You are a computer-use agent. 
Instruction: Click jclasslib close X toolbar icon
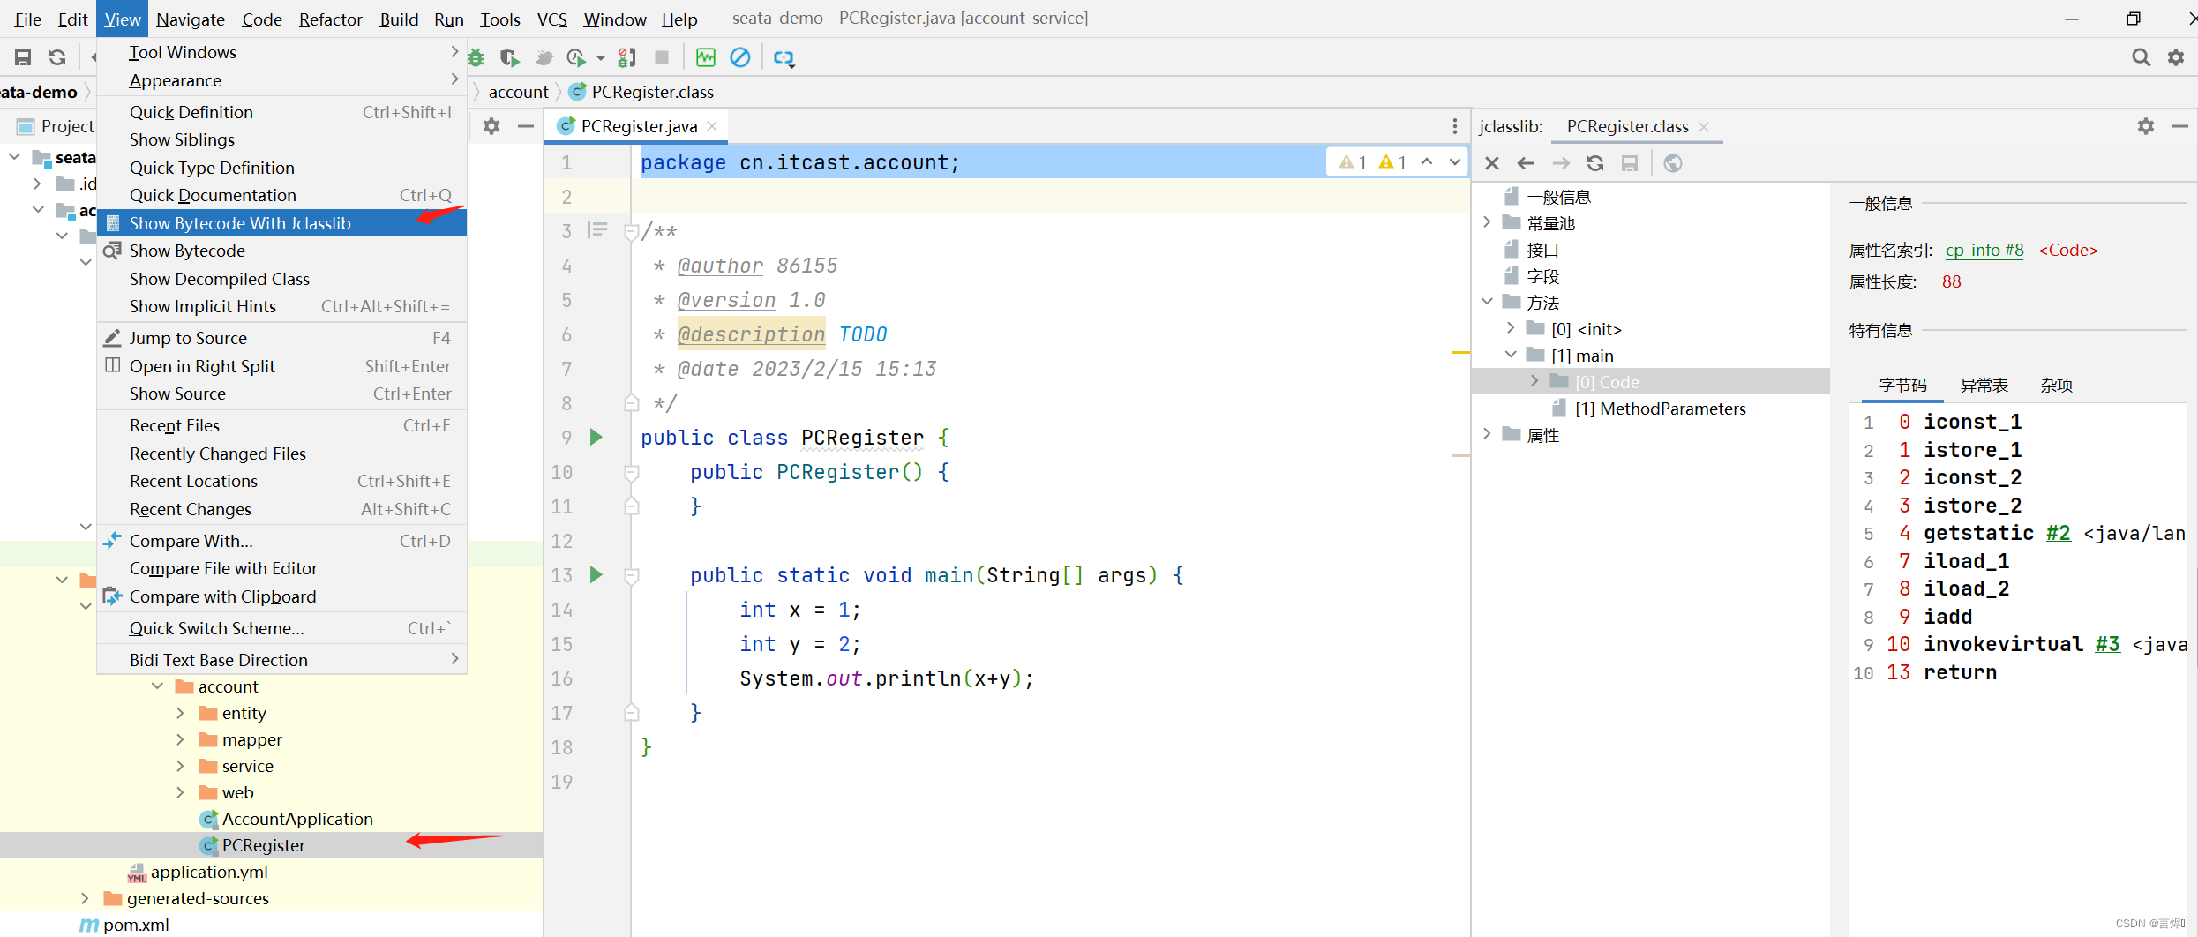(x=1492, y=163)
